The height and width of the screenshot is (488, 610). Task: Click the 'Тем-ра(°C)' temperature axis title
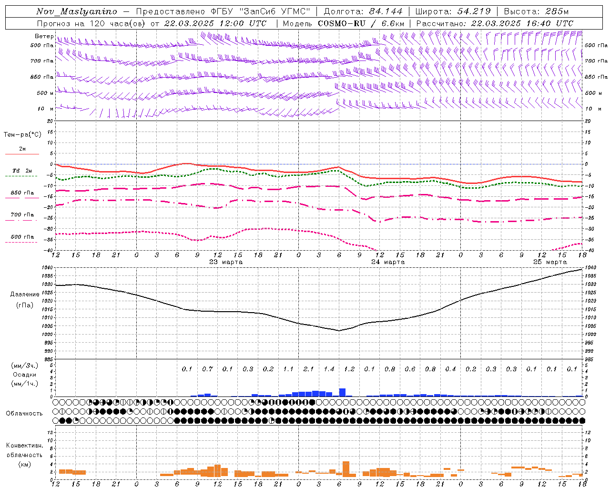click(x=22, y=135)
